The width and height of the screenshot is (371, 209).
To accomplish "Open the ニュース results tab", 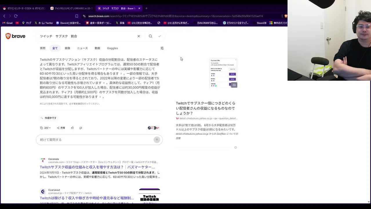I will click(x=82, y=48).
